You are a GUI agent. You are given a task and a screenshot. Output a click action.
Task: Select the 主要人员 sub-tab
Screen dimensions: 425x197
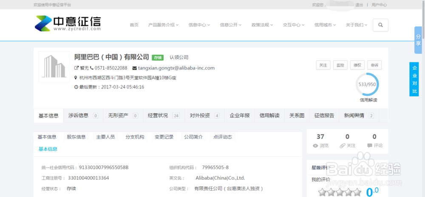click(105, 137)
